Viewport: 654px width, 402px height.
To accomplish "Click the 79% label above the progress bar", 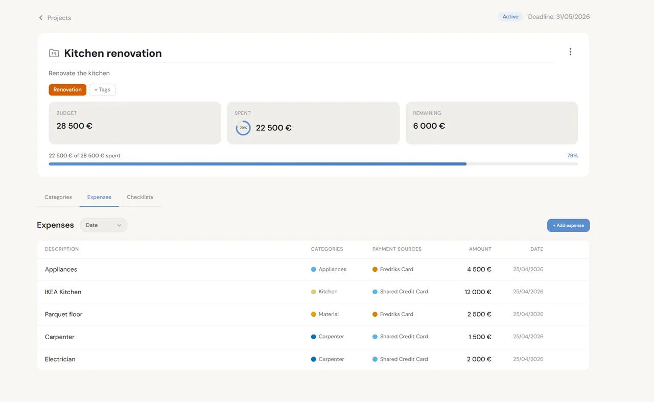I will click(572, 156).
